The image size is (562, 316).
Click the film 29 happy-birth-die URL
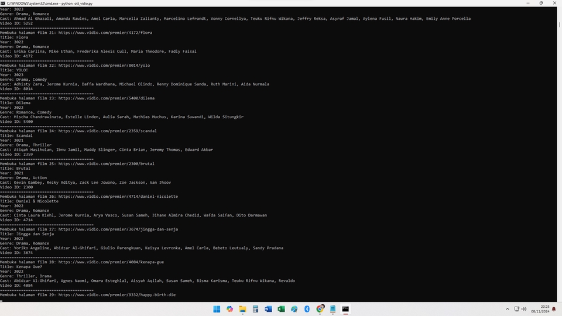pyautogui.click(x=117, y=295)
